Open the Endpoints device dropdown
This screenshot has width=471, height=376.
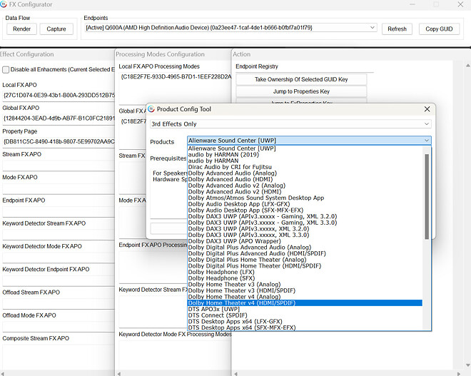tap(373, 28)
